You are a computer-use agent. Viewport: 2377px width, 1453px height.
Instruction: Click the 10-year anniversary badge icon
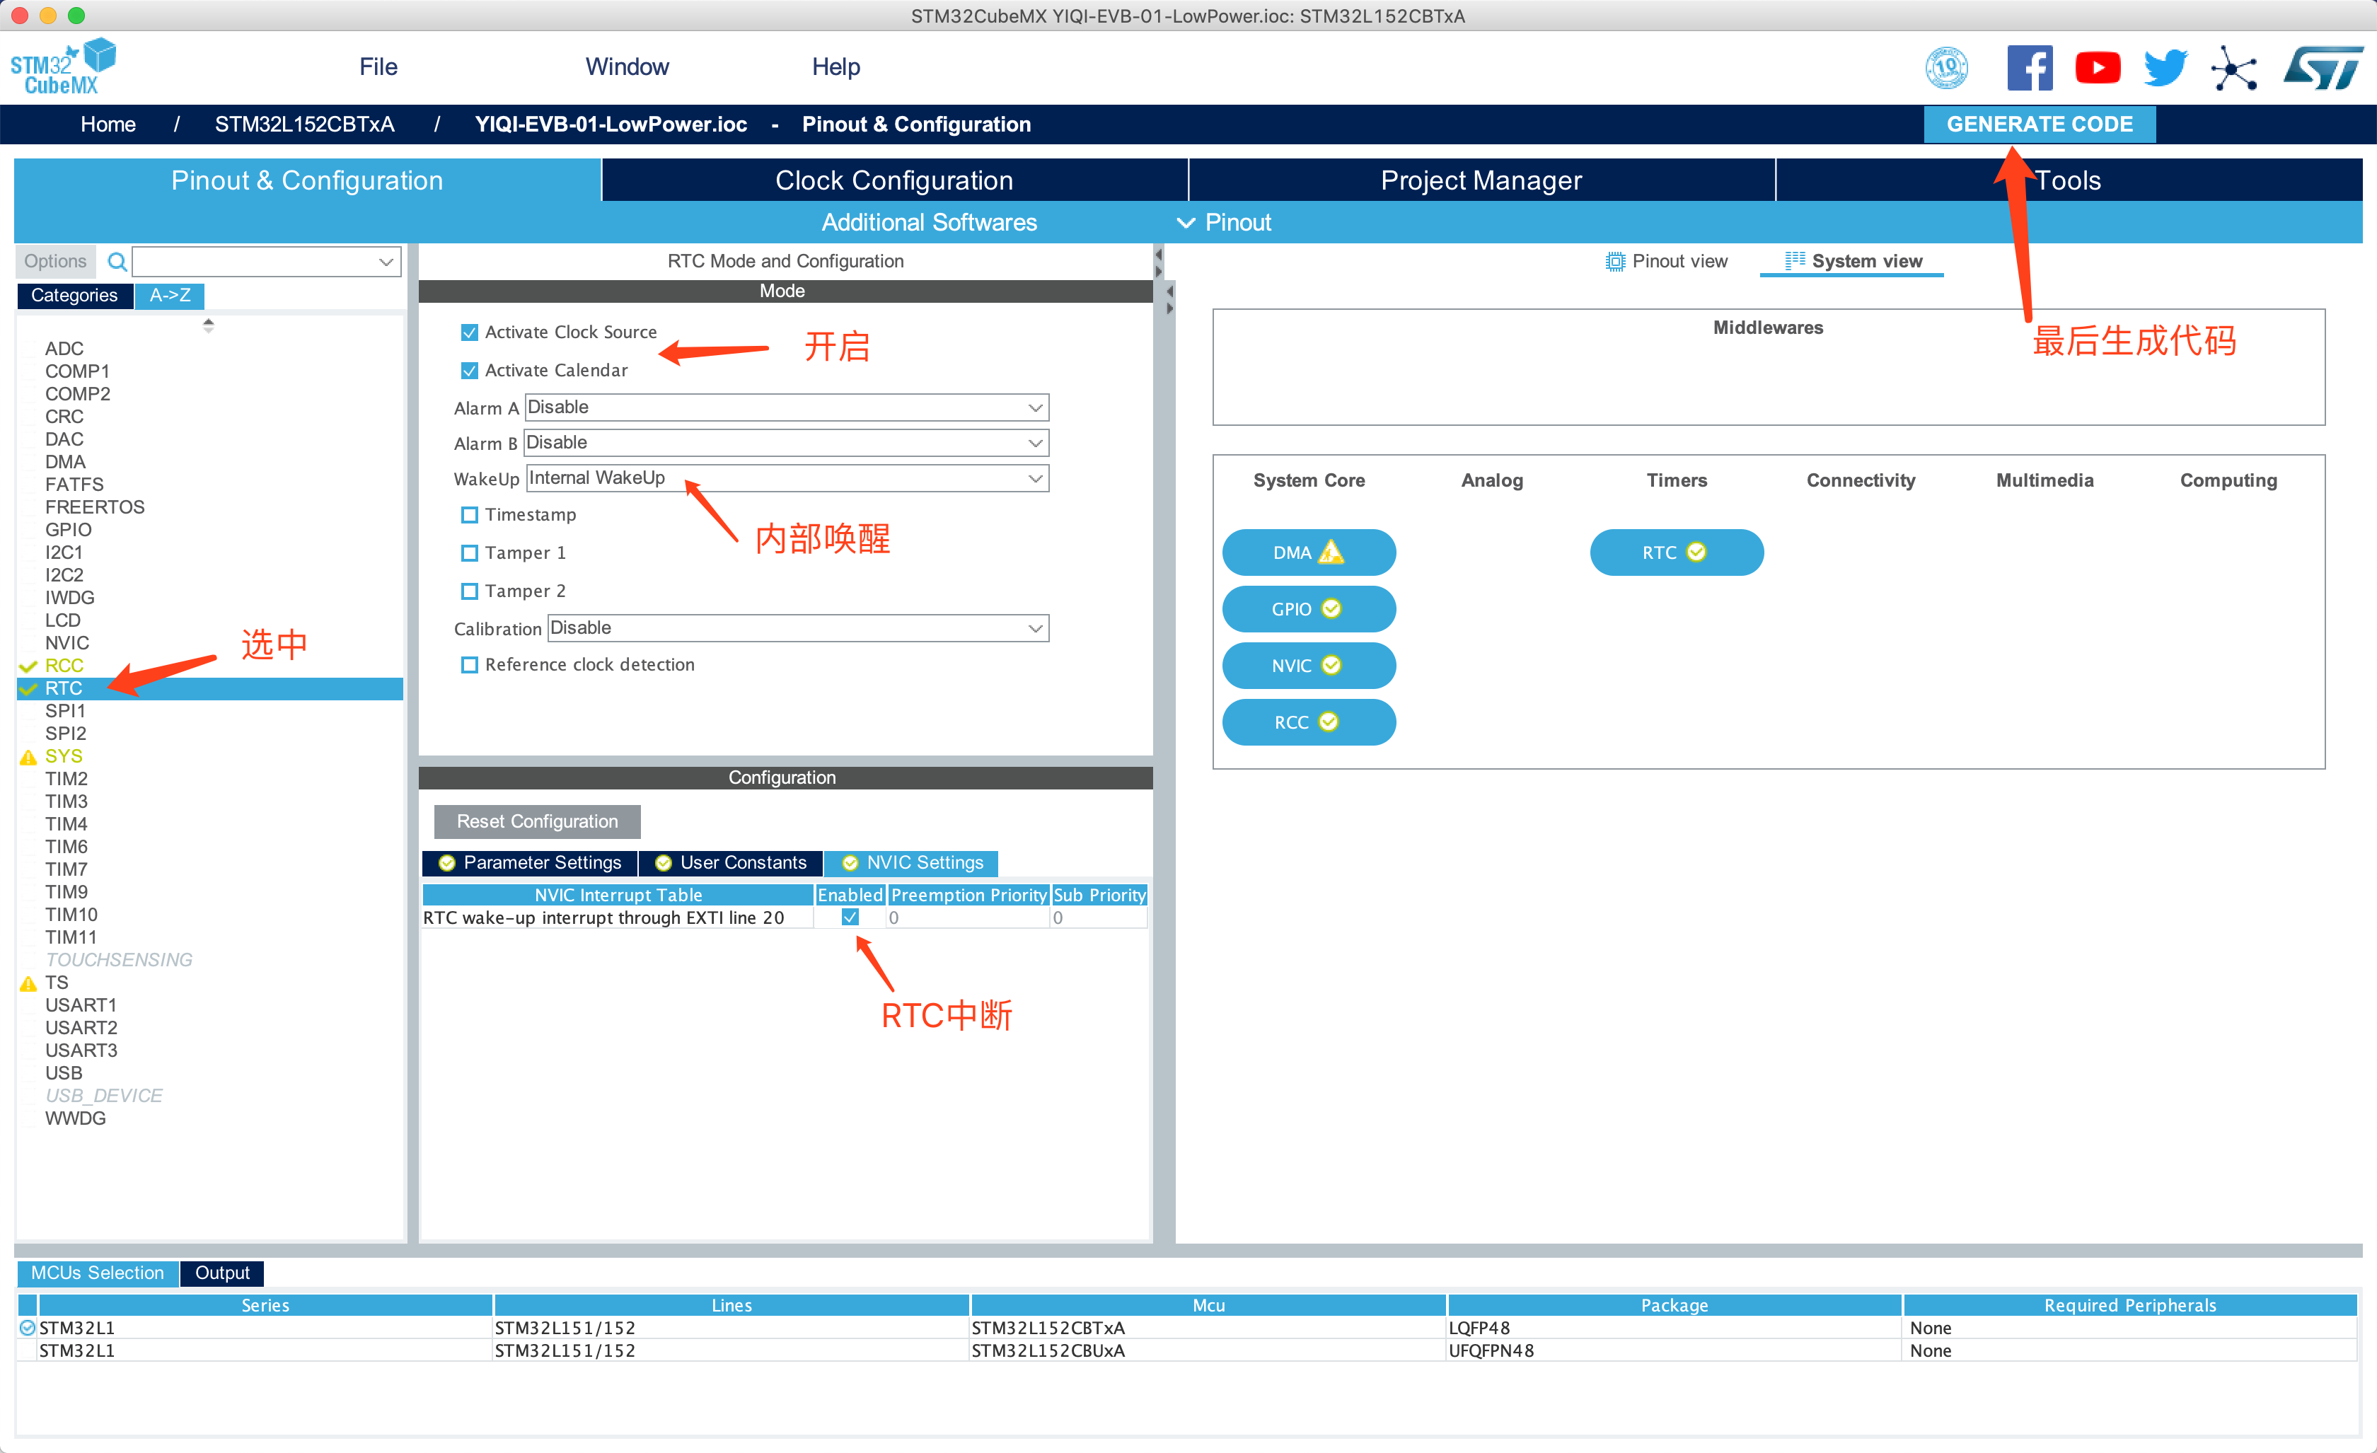[x=1945, y=67]
